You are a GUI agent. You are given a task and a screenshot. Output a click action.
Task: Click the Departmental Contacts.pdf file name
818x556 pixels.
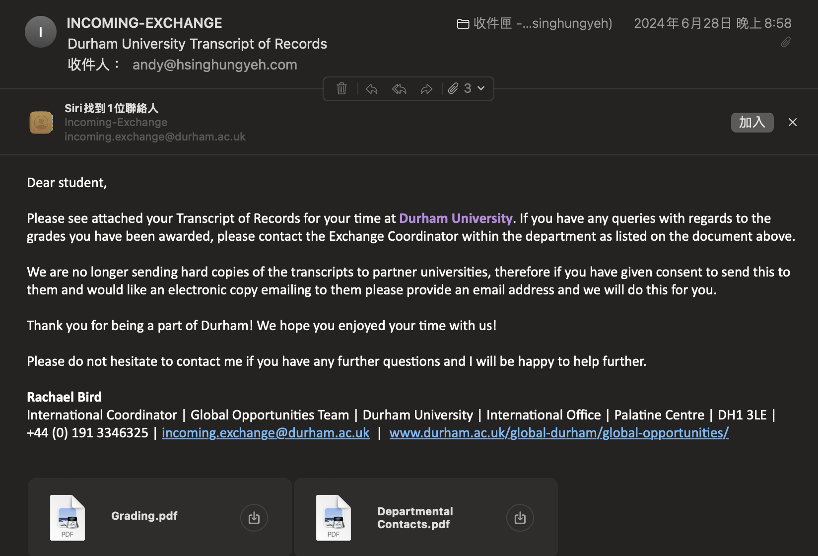pyautogui.click(x=415, y=518)
